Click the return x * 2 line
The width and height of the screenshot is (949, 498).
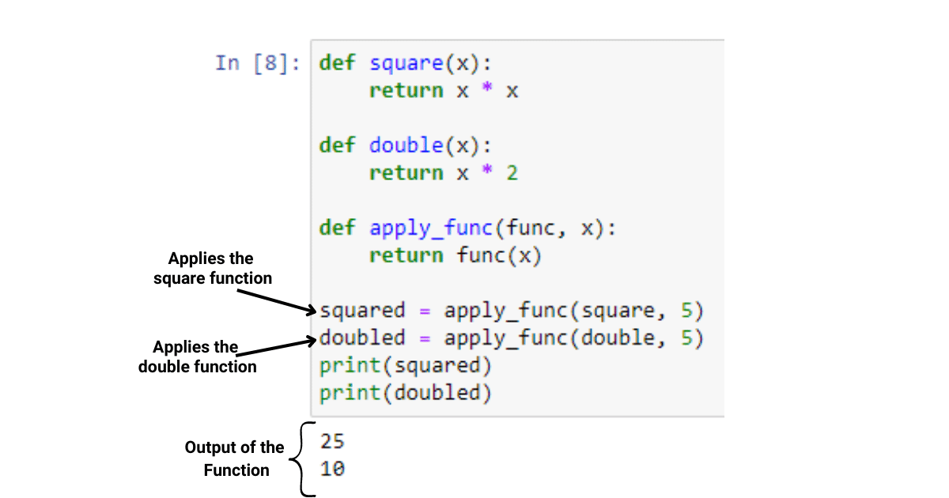tap(443, 173)
